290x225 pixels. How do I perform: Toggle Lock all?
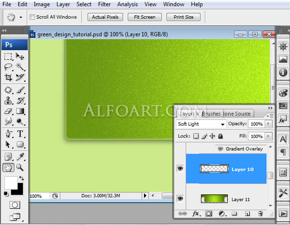[x=220, y=136]
